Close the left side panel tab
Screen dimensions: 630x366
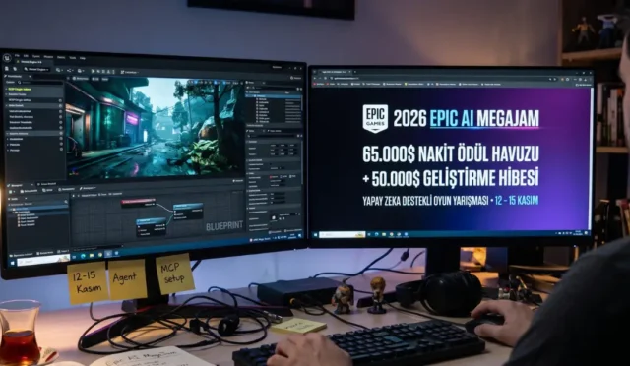30,77
